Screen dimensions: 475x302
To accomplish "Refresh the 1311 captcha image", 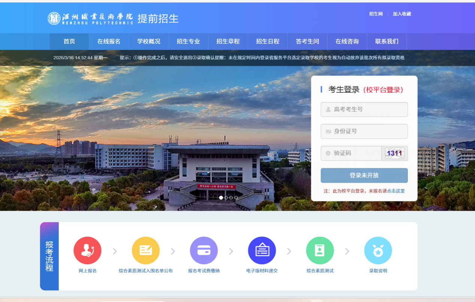I will coord(394,153).
